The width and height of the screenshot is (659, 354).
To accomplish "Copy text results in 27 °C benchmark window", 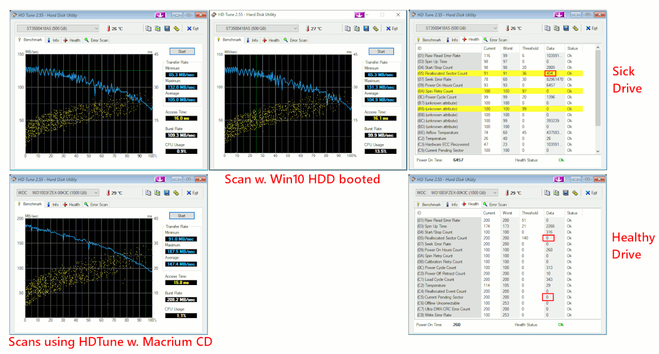I will (x=348, y=28).
